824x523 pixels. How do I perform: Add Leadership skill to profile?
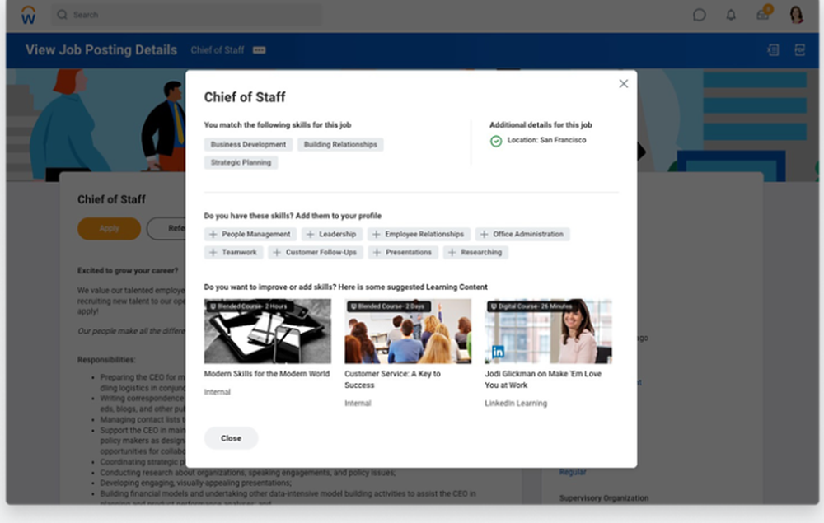[331, 234]
